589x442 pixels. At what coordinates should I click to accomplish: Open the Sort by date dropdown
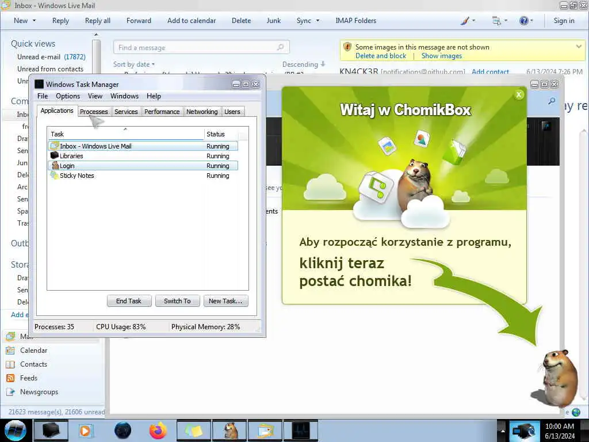click(x=134, y=64)
